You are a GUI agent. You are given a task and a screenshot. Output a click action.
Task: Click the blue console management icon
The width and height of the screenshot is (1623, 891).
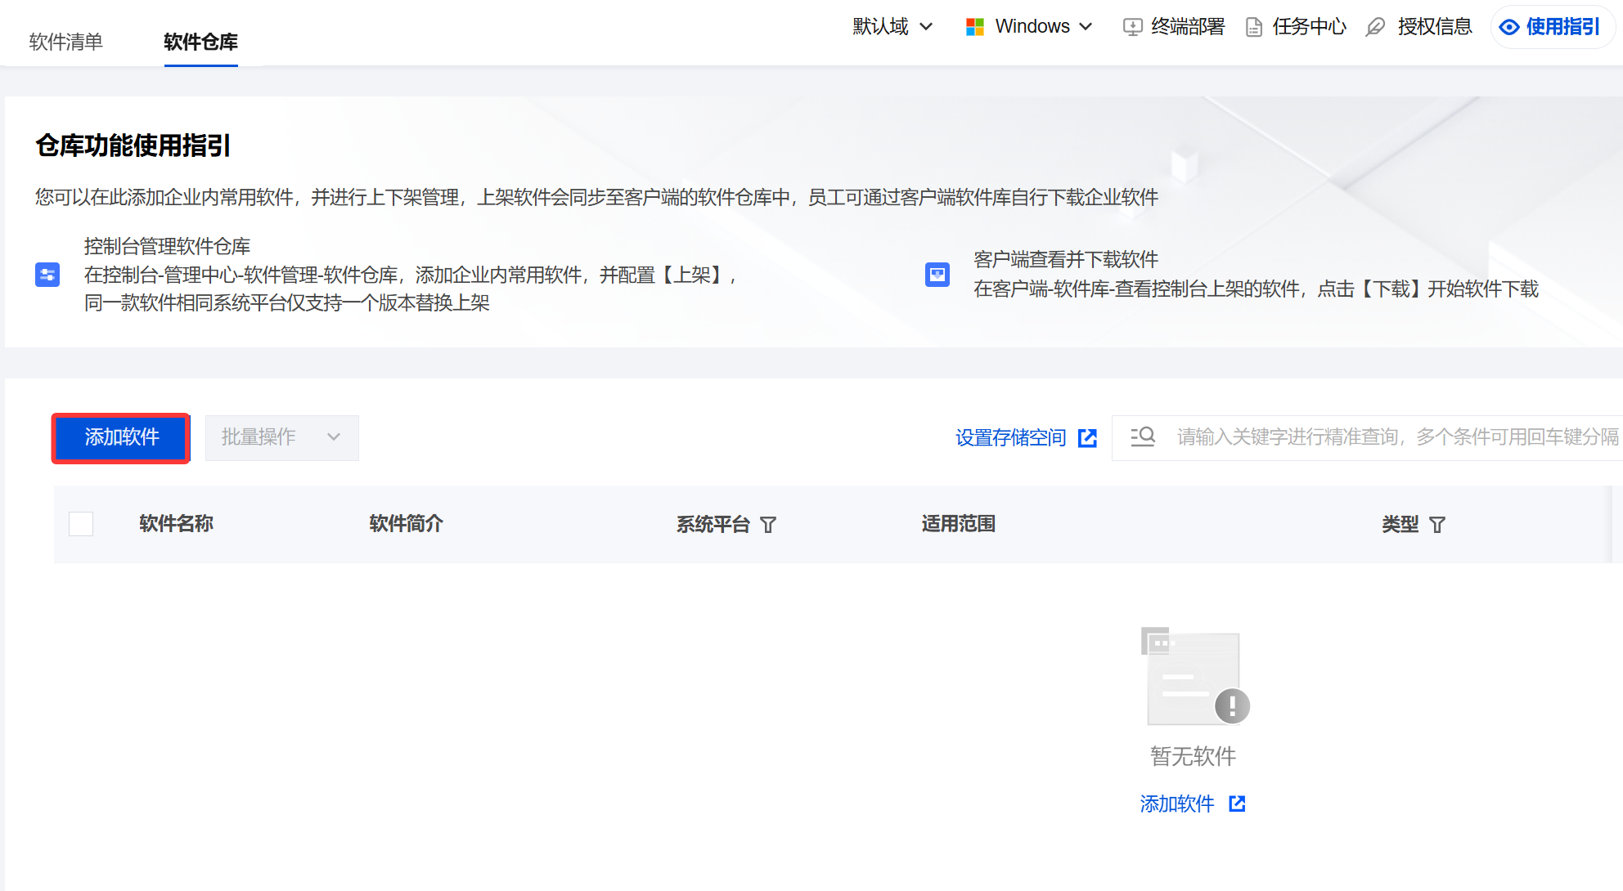coord(47,275)
